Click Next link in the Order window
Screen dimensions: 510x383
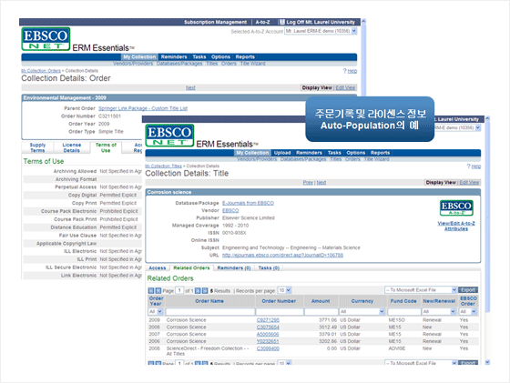[x=190, y=87]
